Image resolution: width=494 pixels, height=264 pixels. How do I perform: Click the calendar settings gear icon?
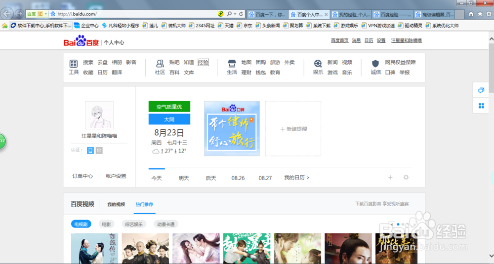[x=406, y=178]
